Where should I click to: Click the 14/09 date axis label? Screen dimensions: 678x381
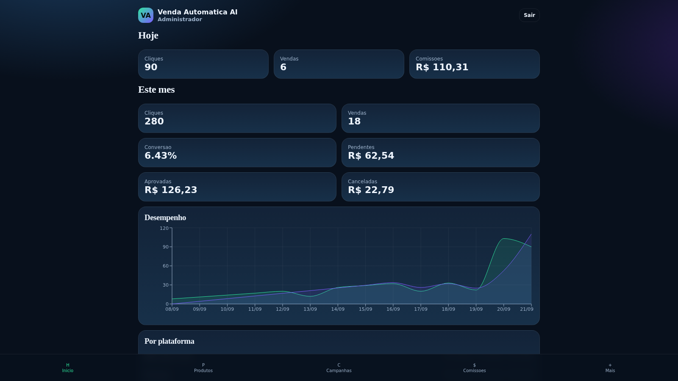338,309
